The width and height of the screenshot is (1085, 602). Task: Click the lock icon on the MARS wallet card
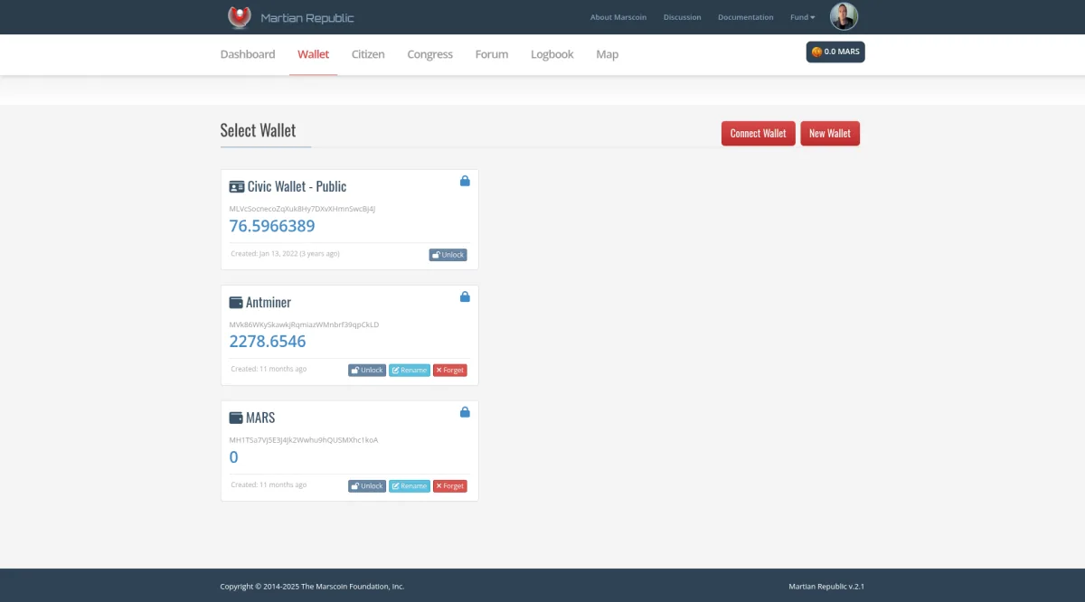click(x=465, y=412)
